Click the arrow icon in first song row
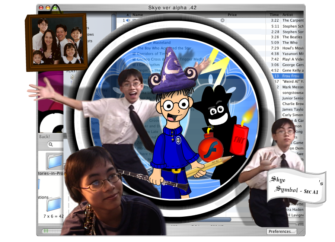 click(x=223, y=20)
